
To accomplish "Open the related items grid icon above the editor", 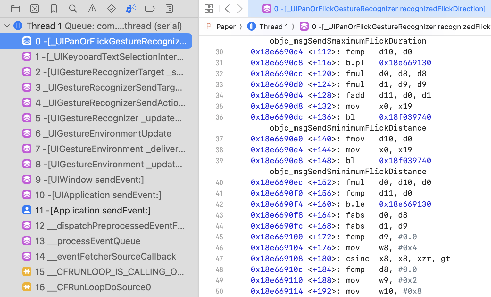I will pyautogui.click(x=209, y=9).
